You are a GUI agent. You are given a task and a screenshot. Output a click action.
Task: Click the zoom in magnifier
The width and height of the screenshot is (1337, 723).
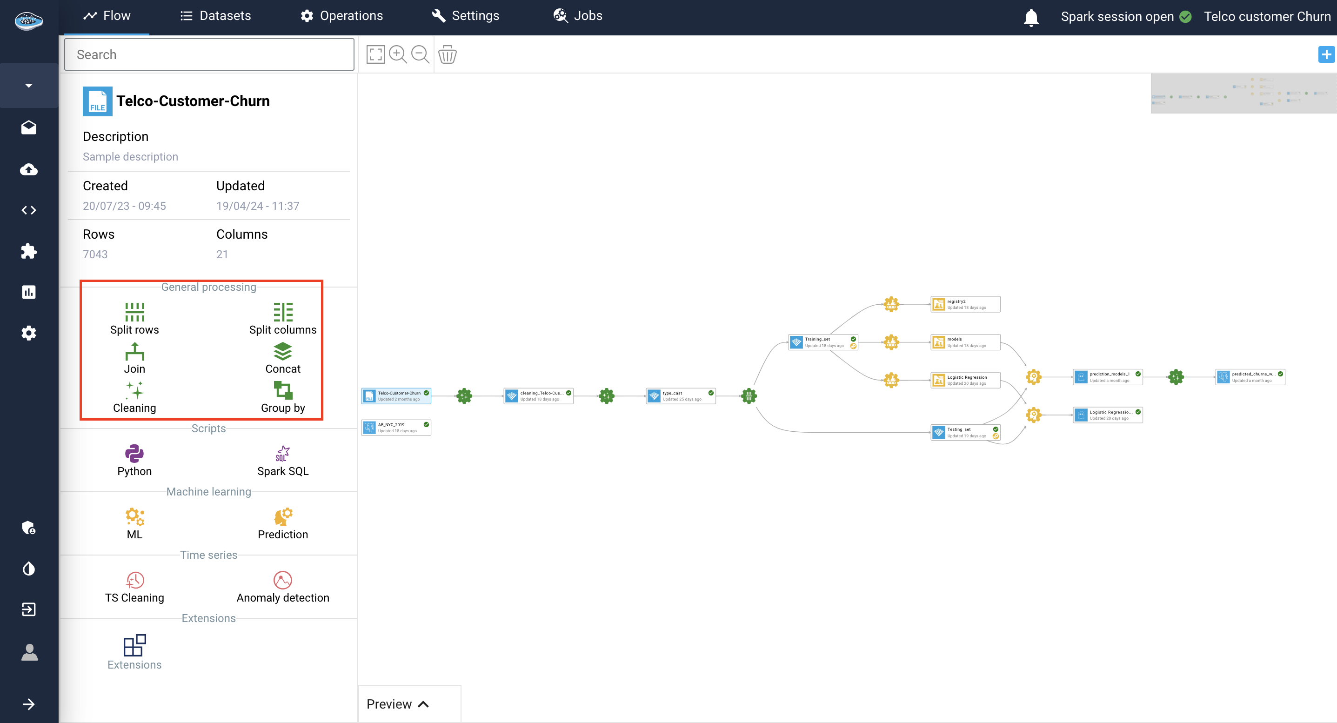coord(398,54)
